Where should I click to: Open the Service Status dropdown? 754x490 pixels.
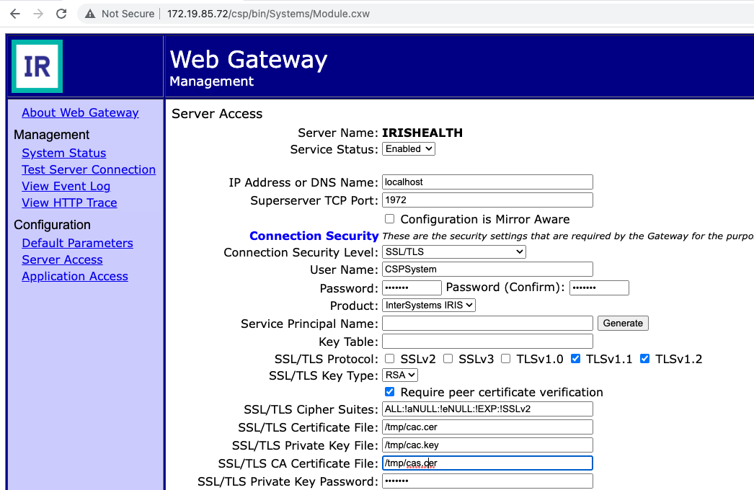(x=408, y=149)
